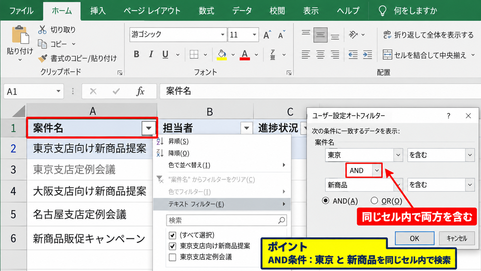Uncheck 東京支店向け新商品提案 checkbox
The image size is (481, 271).
point(172,246)
